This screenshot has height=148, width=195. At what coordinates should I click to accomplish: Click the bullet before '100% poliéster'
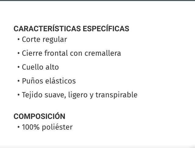coord(19,127)
